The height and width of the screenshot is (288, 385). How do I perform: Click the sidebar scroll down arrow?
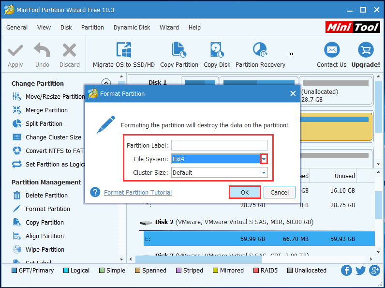coord(121,259)
